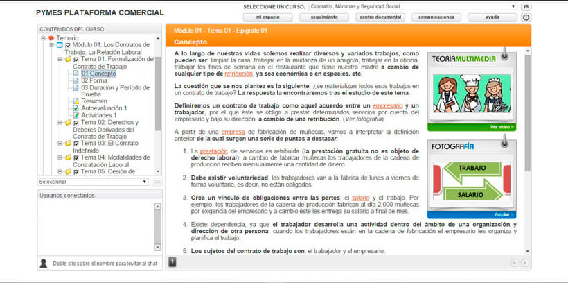Image resolution: width=568 pixels, height=283 pixels.
Task: Click the Resumen document icon
Action: click(76, 101)
